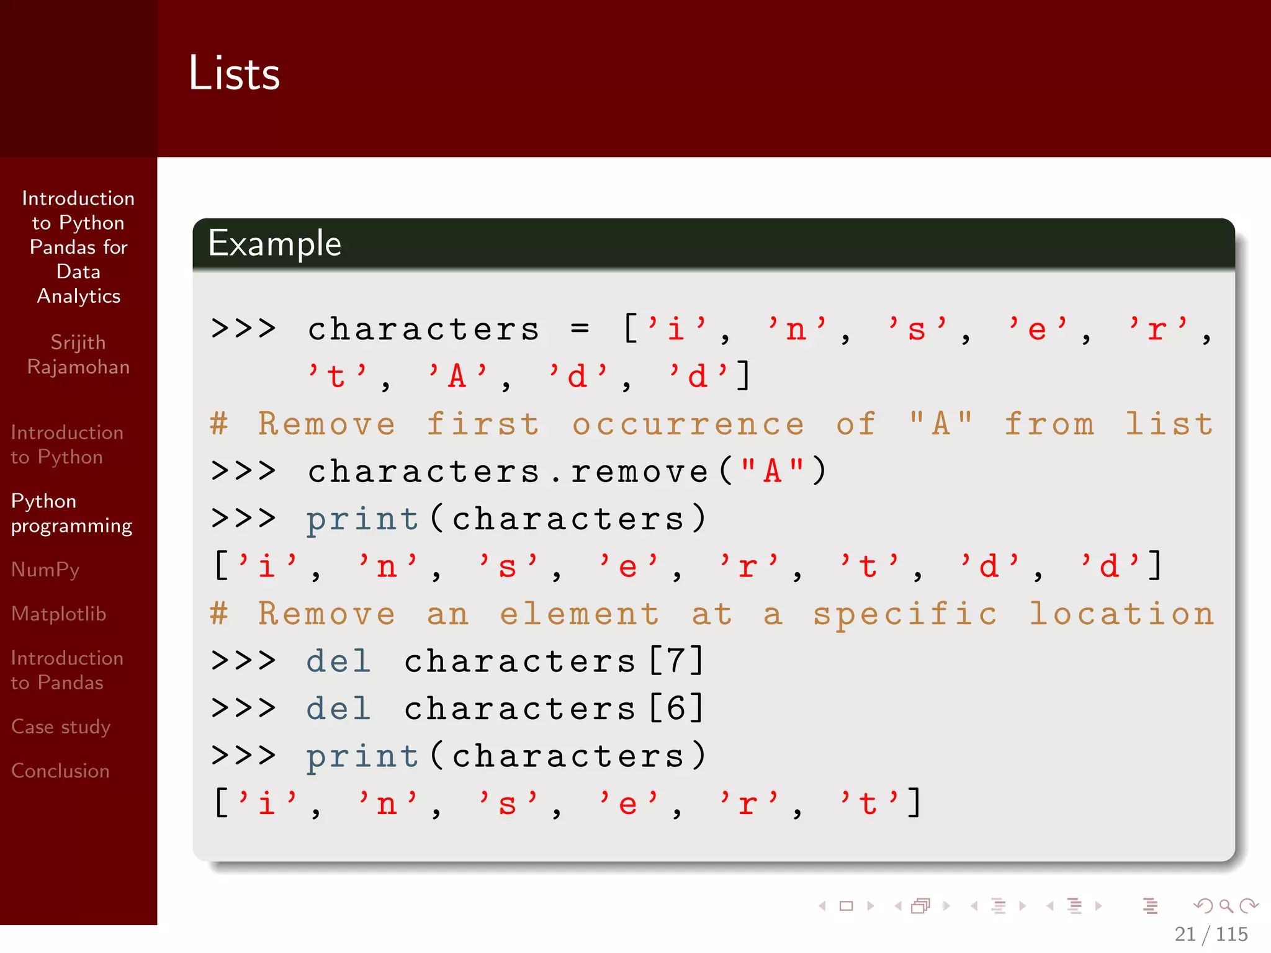Go to next section arrow
The width and height of the screenshot is (1271, 953).
pos(1098,906)
